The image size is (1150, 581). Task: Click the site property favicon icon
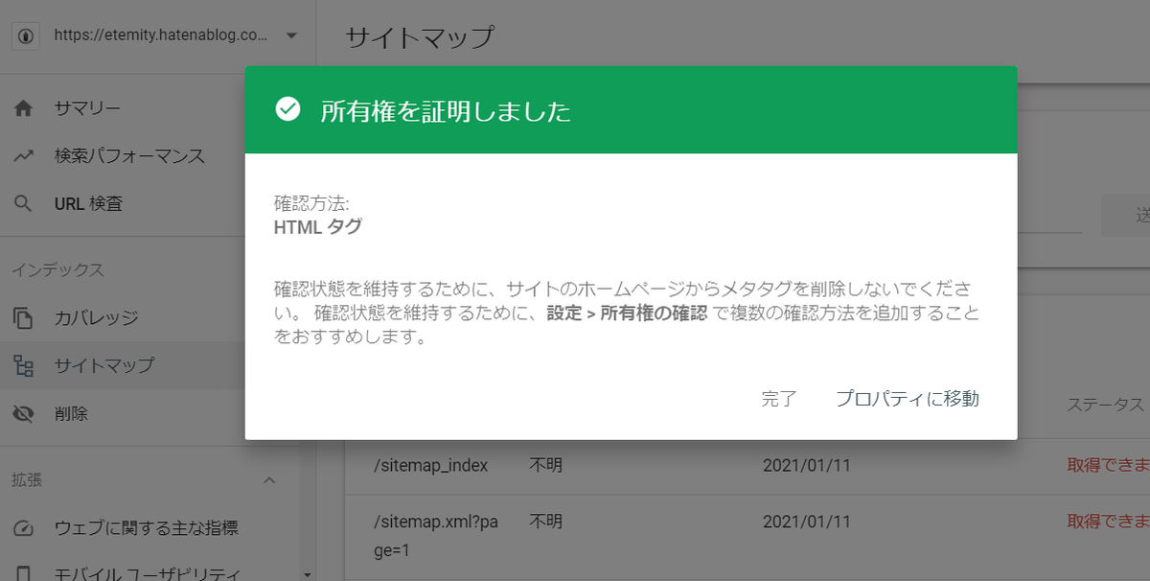click(25, 35)
